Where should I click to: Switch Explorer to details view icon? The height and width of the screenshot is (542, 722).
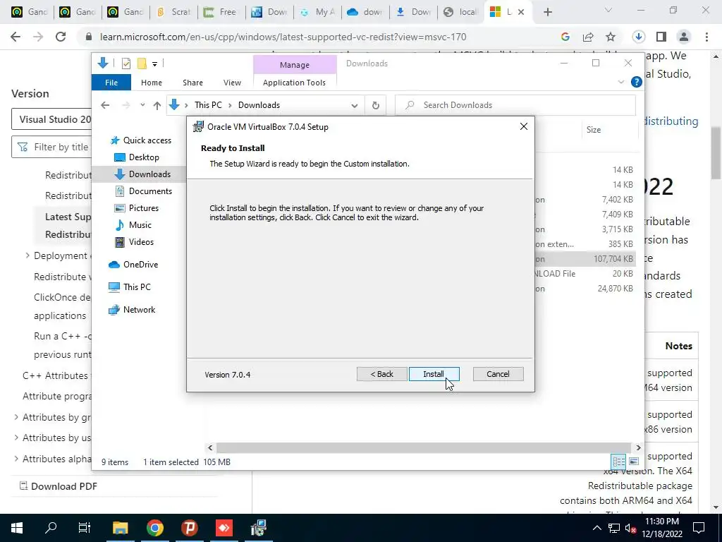click(x=618, y=462)
